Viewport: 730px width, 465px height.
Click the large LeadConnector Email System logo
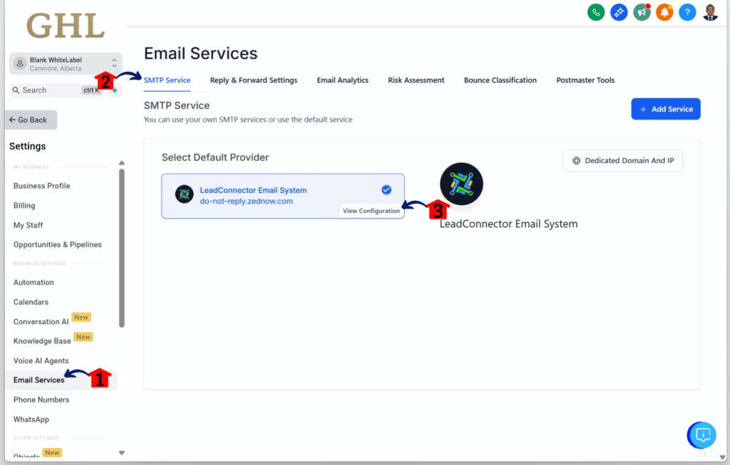click(461, 184)
